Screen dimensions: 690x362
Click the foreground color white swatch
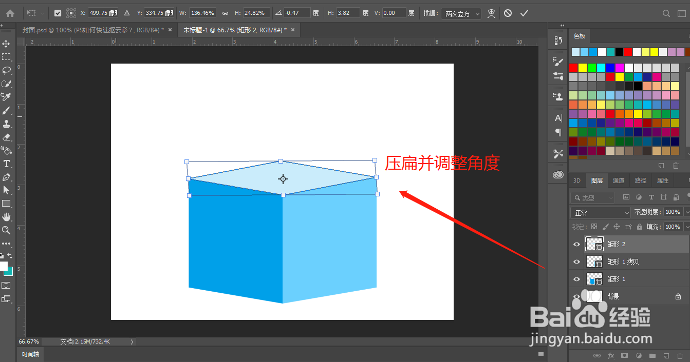click(x=3, y=266)
